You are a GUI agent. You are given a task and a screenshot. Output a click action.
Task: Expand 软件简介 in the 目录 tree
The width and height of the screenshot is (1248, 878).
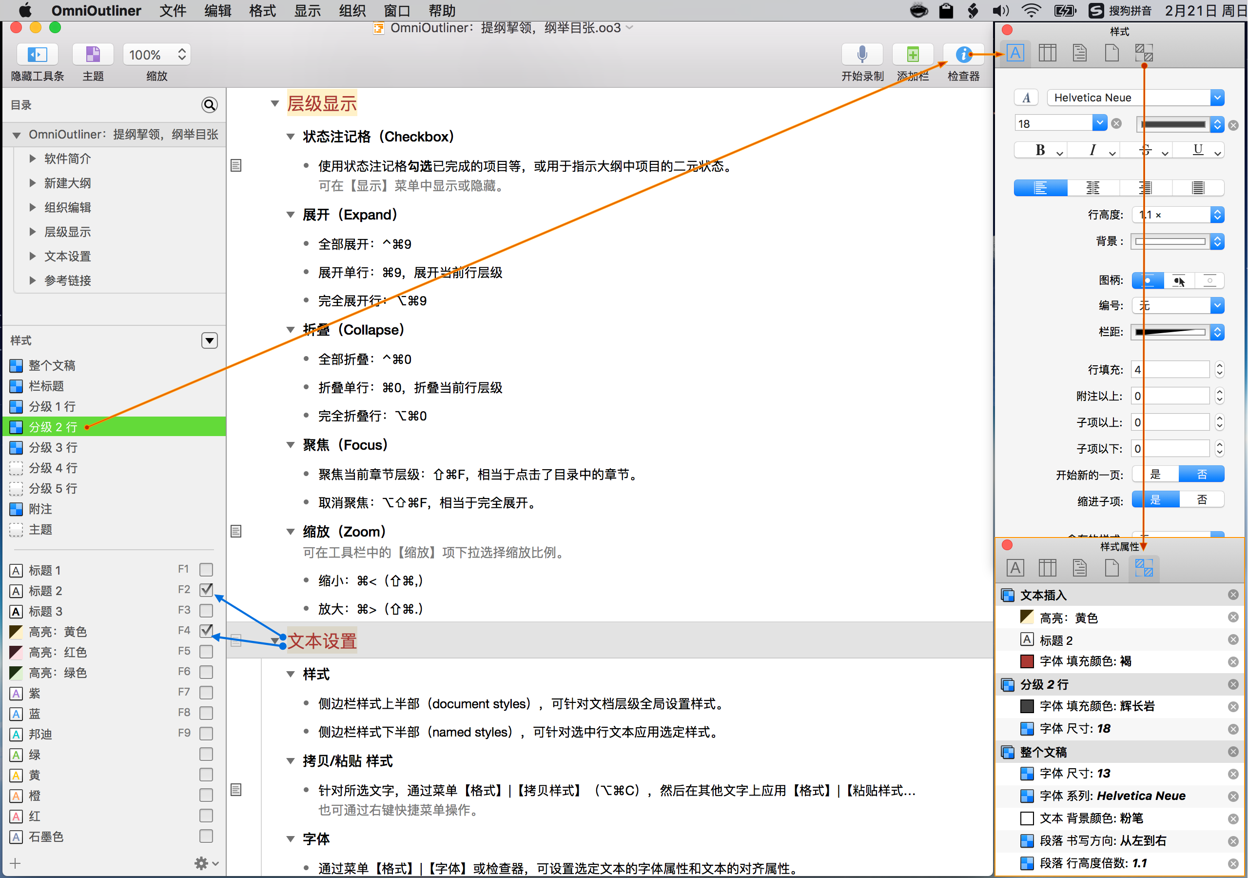(x=33, y=159)
